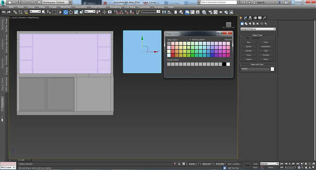Open the View reference coordinate dropdown
Image resolution: width=316 pixels, height=170 pixels.
(x=90, y=11)
